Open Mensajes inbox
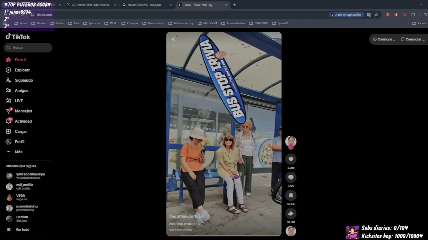428x240 pixels. (x=19, y=111)
